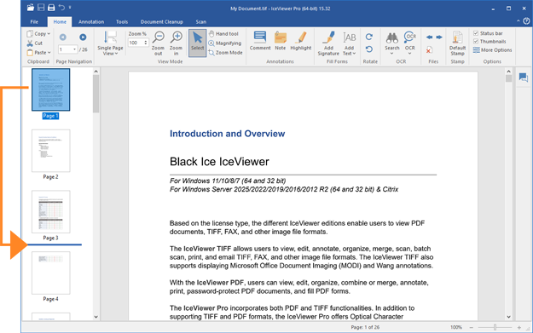Screen dimensions: 533x333
Task: Go to next file arrow
Action: click(439, 37)
